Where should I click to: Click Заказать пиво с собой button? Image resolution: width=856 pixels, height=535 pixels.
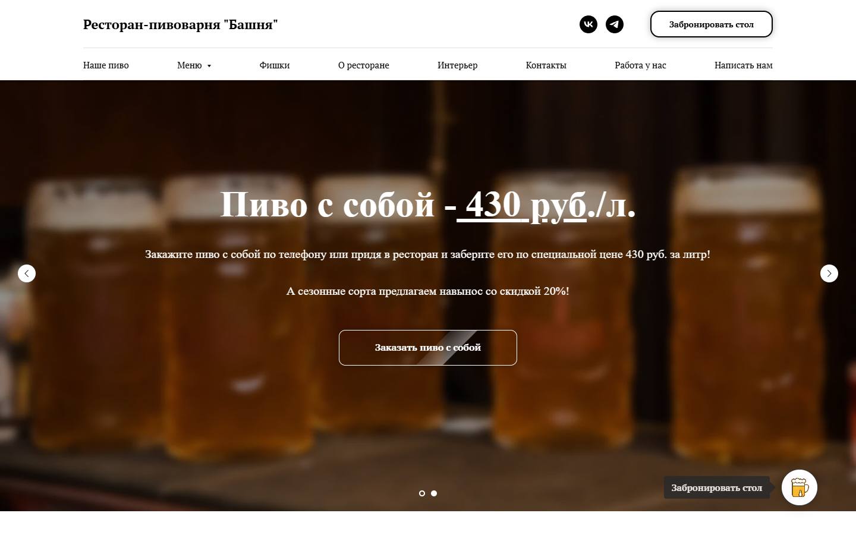point(428,348)
